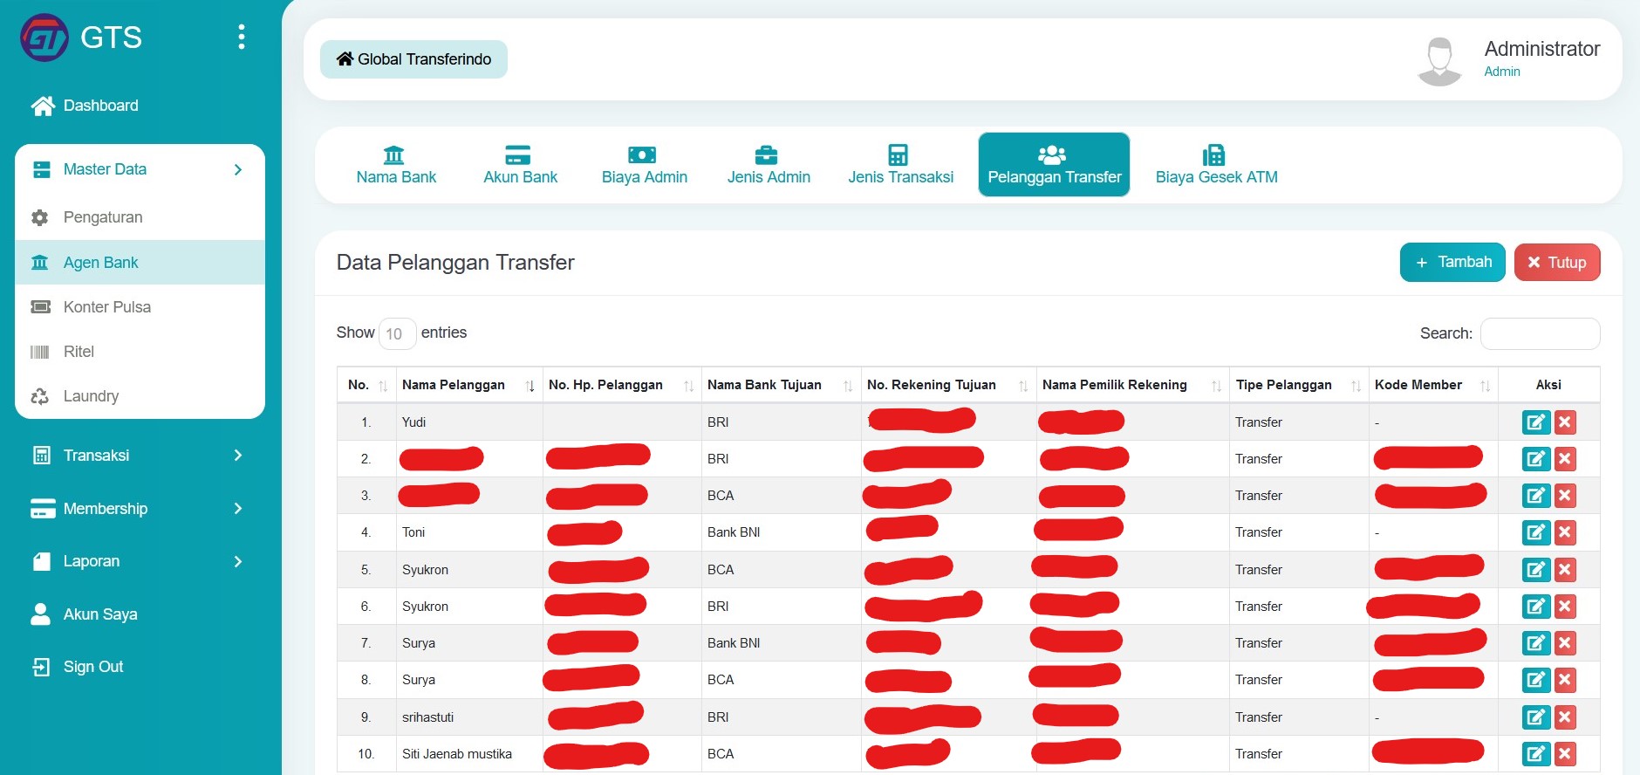Edit row 8 Surya BCA
Screen dimensions: 1640x775
coord(1536,680)
